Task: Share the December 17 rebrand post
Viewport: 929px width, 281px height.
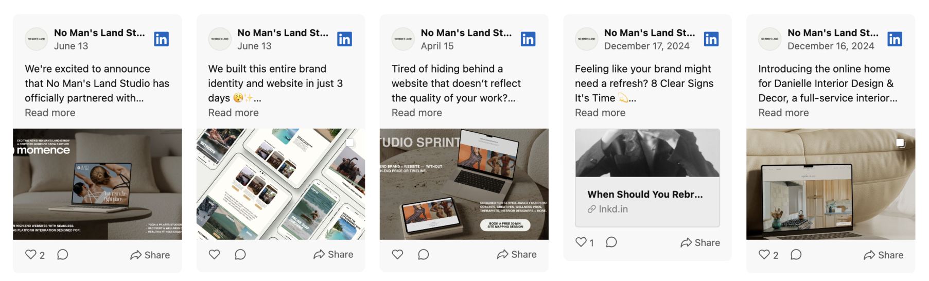Action: 700,242
